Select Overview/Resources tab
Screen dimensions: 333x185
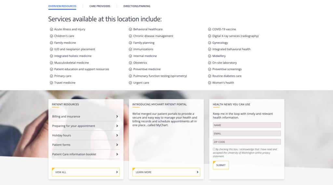click(x=62, y=6)
